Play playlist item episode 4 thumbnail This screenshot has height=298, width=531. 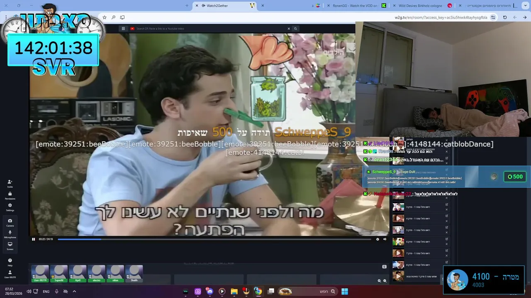click(x=398, y=219)
